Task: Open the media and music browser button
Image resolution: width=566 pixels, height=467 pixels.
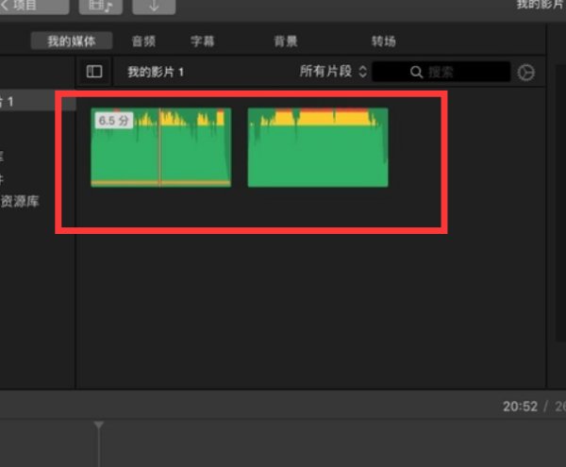Action: coord(101,6)
